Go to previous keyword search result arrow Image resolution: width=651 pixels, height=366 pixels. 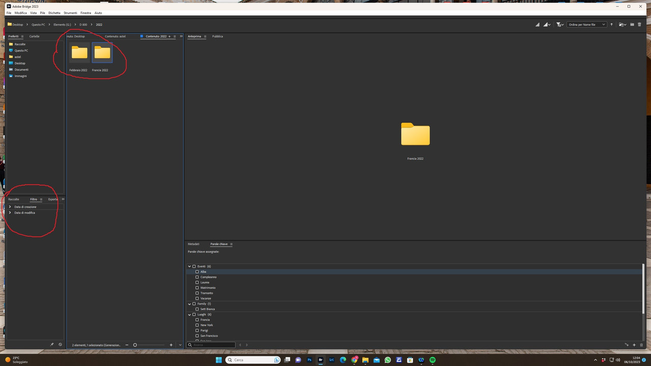[240, 345]
